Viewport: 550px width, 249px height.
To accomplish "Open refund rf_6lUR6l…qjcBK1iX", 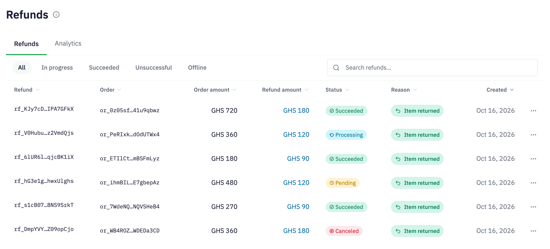I will [44, 157].
